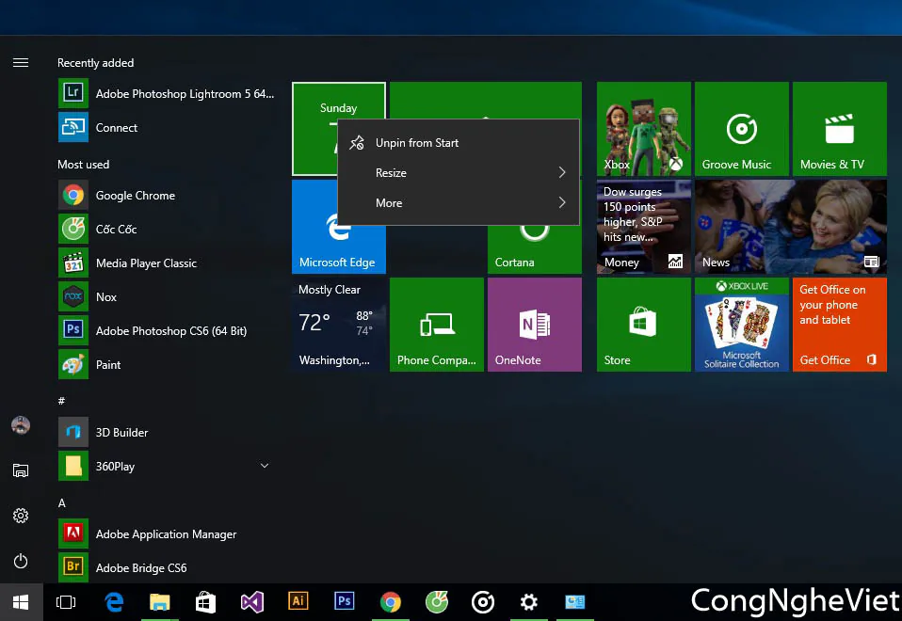Image resolution: width=902 pixels, height=621 pixels.
Task: Open File Explorer from Start sidebar
Action: point(21,470)
